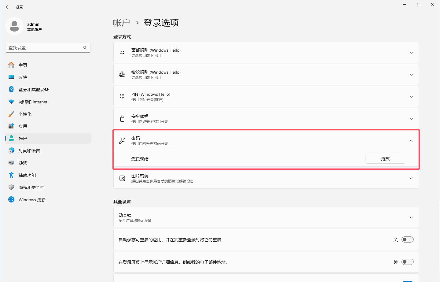The image size is (440, 282).
Task: Minimize the 设置 window
Action: pos(405,5)
